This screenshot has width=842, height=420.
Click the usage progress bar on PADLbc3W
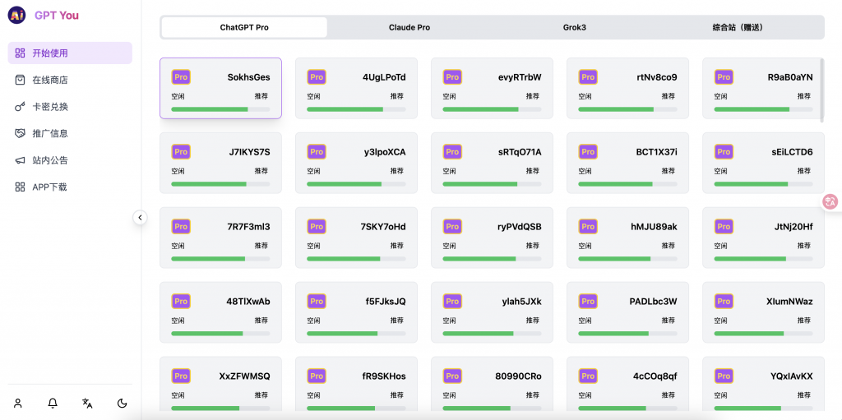627,334
